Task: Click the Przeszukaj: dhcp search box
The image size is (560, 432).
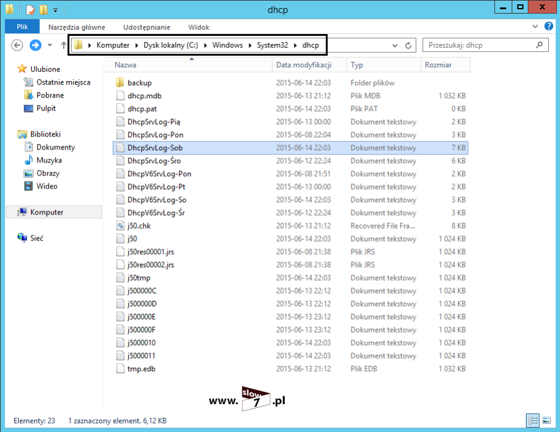Action: point(480,45)
